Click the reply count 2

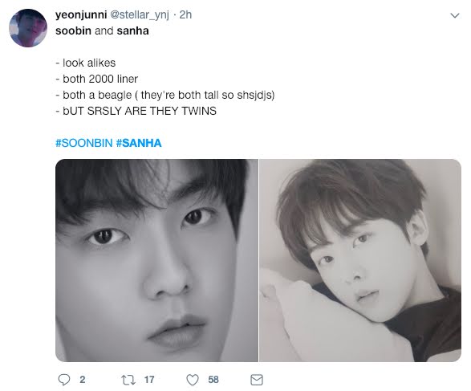[83, 380]
